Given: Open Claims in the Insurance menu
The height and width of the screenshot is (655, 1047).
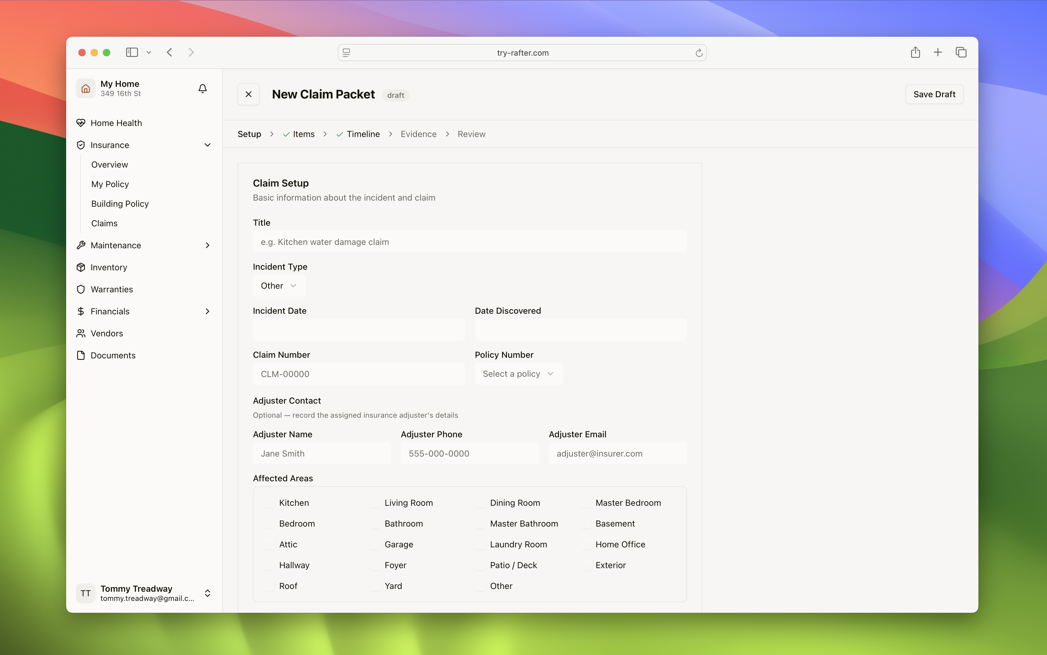Looking at the screenshot, I should point(104,223).
